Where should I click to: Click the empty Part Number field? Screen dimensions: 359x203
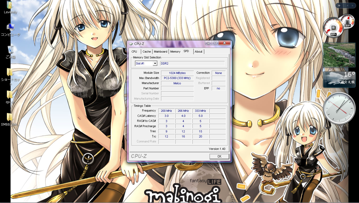(x=177, y=88)
